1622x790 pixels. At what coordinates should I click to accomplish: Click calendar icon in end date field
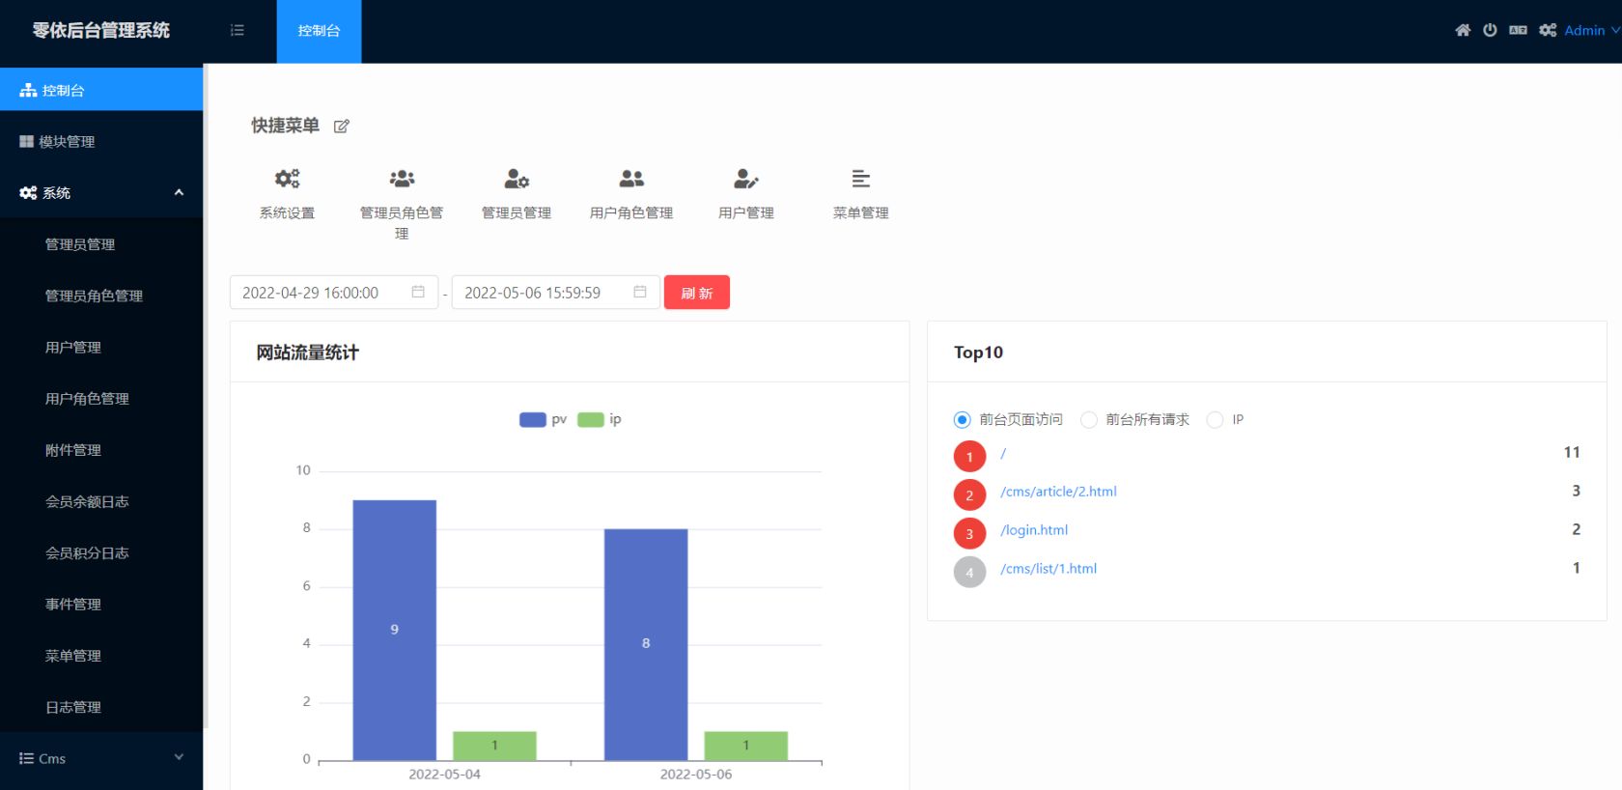point(640,292)
